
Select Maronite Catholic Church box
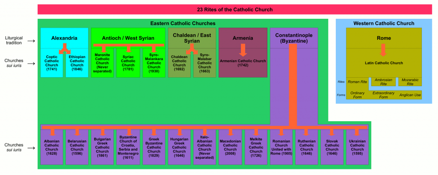pos(102,63)
